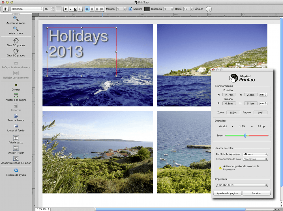Click the Acercar el zoom icon

pyautogui.click(x=16, y=19)
